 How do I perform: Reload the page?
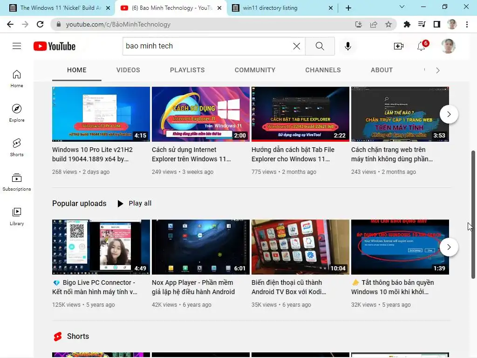click(x=40, y=24)
